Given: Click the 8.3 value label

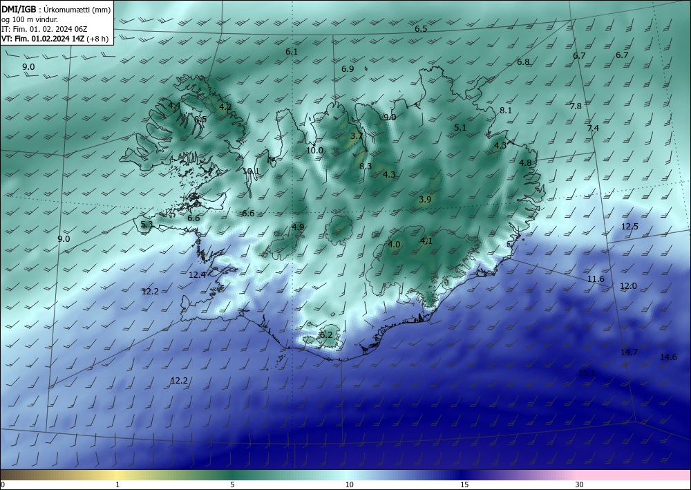Looking at the screenshot, I should [x=366, y=166].
